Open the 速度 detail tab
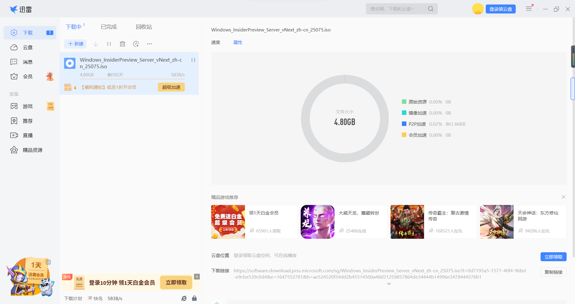The width and height of the screenshot is (575, 304). (216, 42)
